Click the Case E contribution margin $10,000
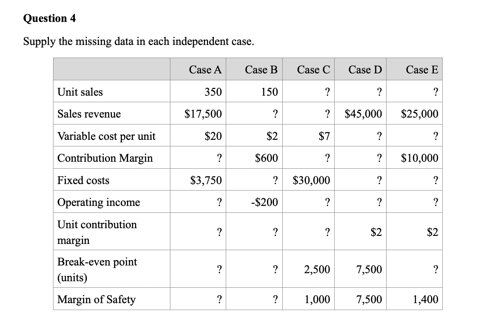Viewport: 480px width, 335px height. pos(420,158)
